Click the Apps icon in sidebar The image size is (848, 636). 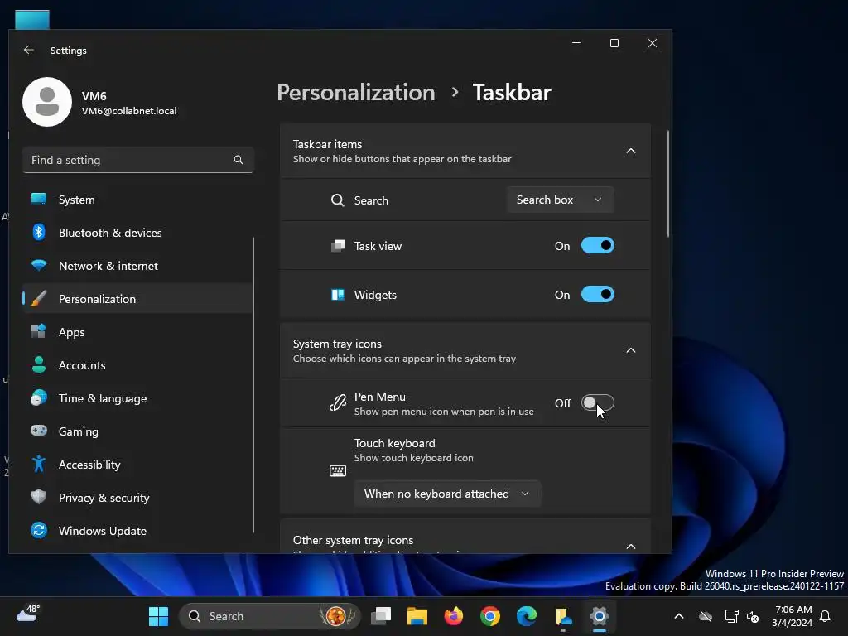(x=38, y=331)
